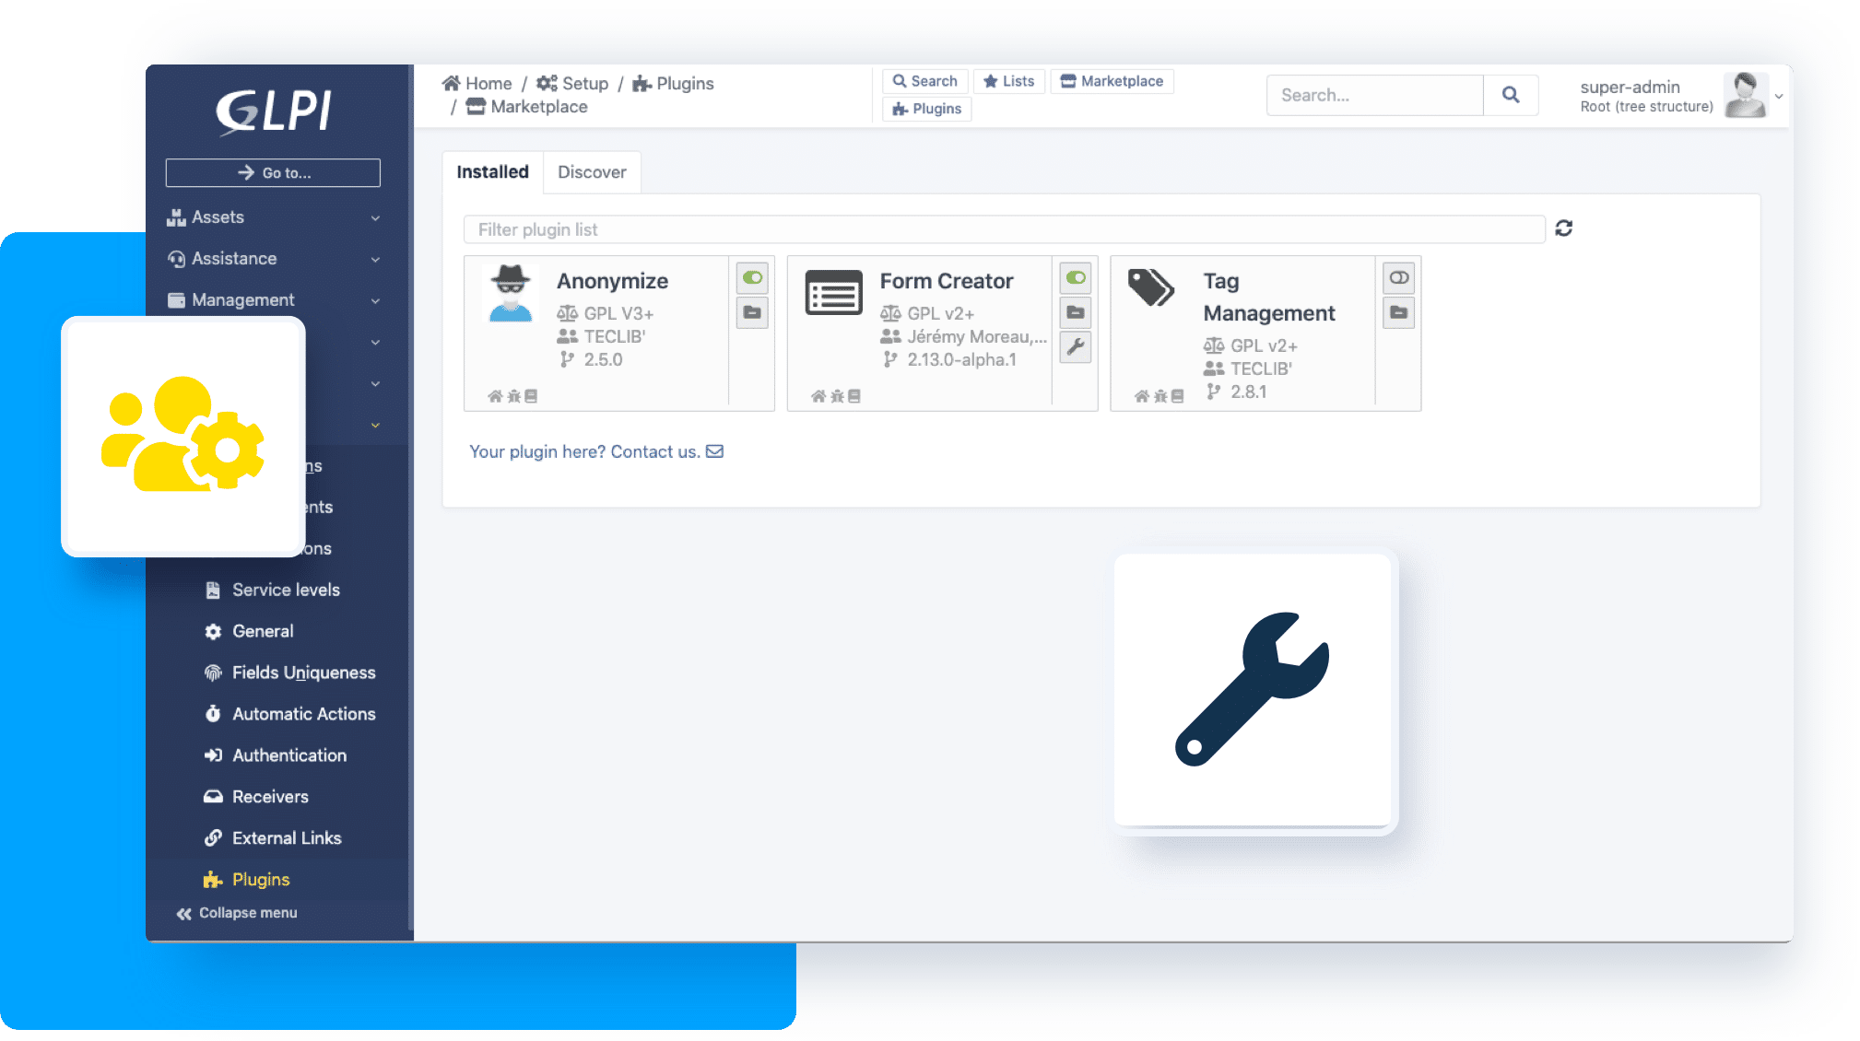Image resolution: width=1860 pixels, height=1041 pixels.
Task: Toggle the Form Creator plugin enable switch
Action: click(1077, 278)
